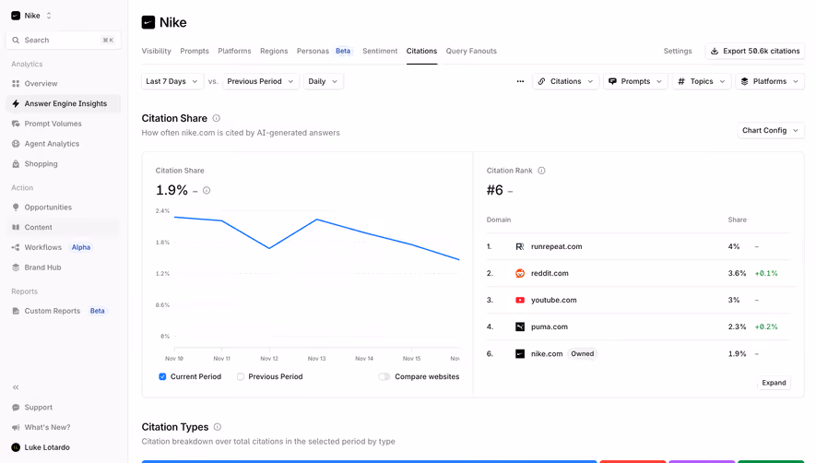Screen dimensions: 816x463
Task: Open the Chart Config dropdown
Action: [770, 130]
